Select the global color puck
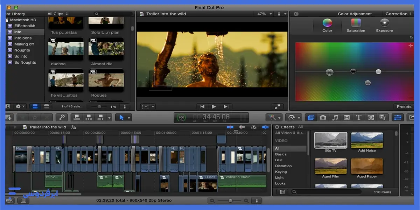Screen dimensions: 420x210 pos(329,72)
